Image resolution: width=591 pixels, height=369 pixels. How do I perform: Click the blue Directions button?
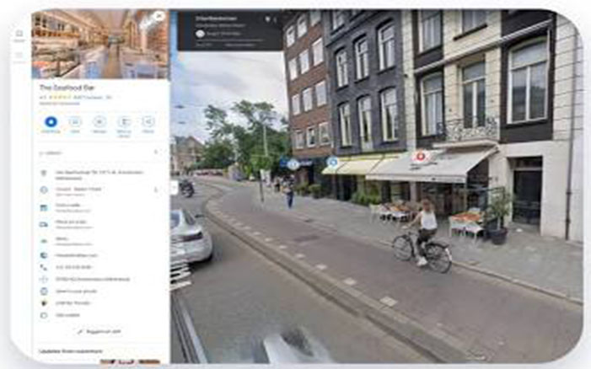tap(51, 122)
